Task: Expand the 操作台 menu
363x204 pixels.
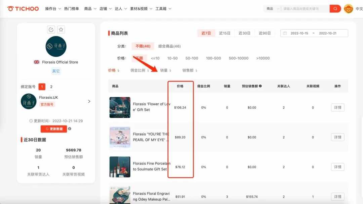Action: [x=53, y=9]
